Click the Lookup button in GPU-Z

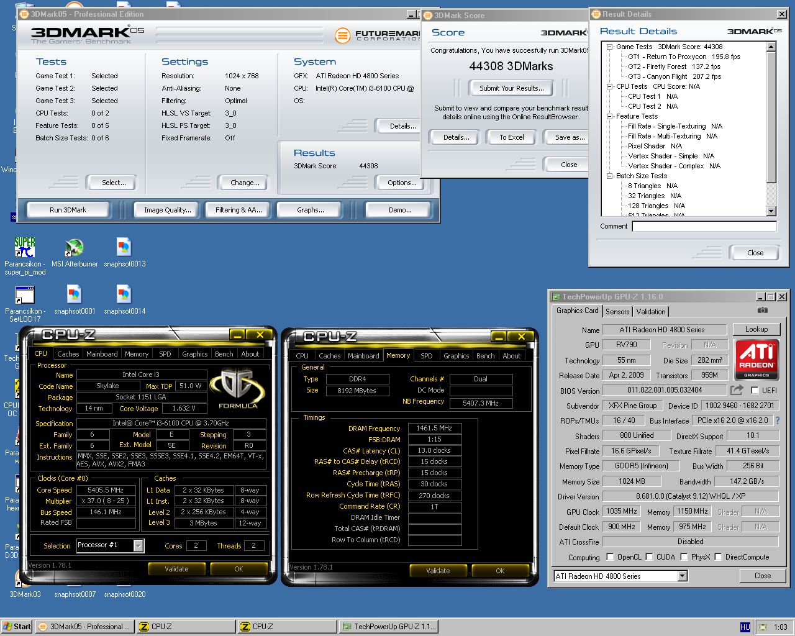click(x=756, y=329)
